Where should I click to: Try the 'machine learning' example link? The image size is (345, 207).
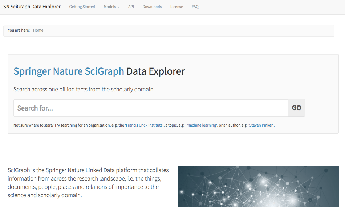point(202,125)
